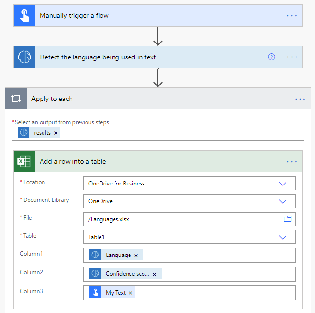Viewport: 315px width, 313px height.
Task: Open more options for Add a row into a table
Action: 292,162
